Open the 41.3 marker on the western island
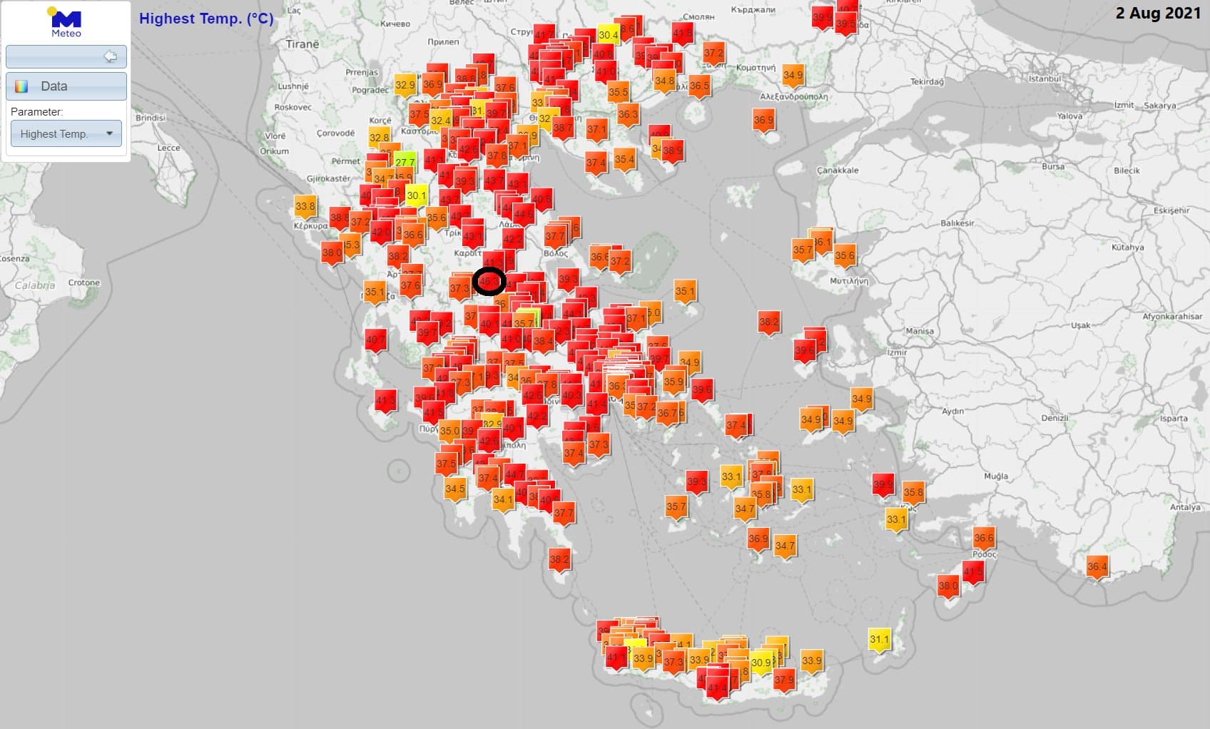1210x729 pixels. coord(385,400)
